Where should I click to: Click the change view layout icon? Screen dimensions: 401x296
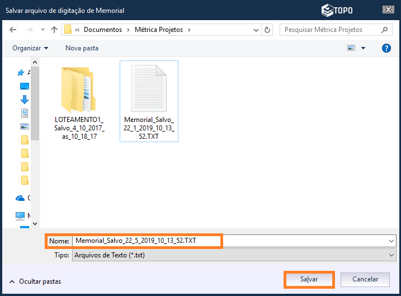pos(352,48)
